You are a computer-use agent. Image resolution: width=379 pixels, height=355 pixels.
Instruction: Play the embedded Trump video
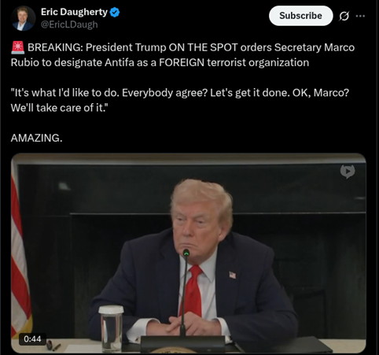click(189, 253)
